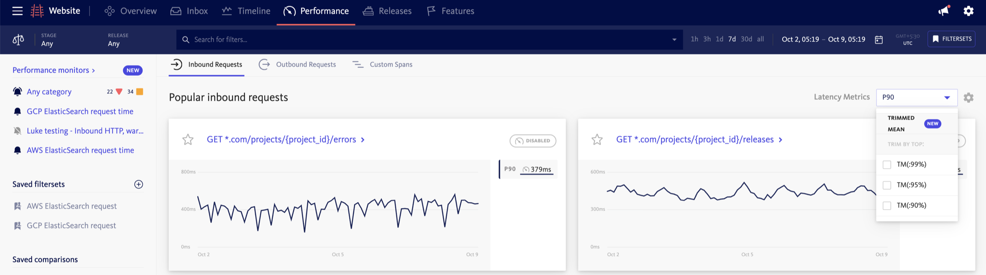Select the Performance tab

(x=316, y=11)
